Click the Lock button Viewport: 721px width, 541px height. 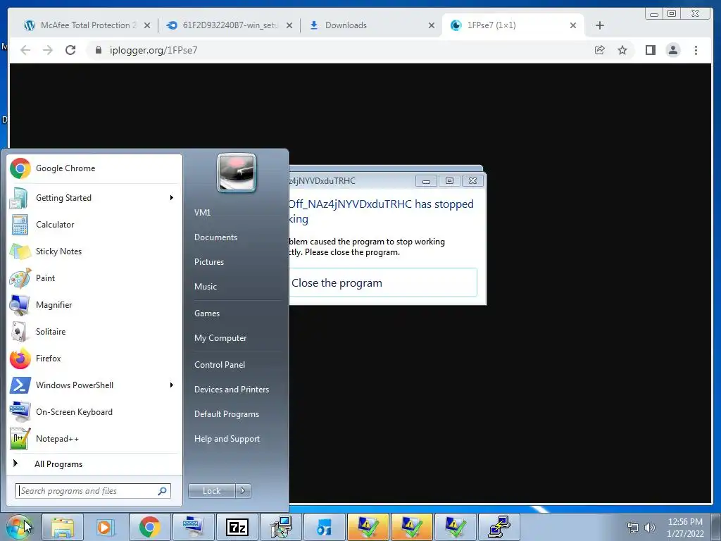tap(212, 491)
